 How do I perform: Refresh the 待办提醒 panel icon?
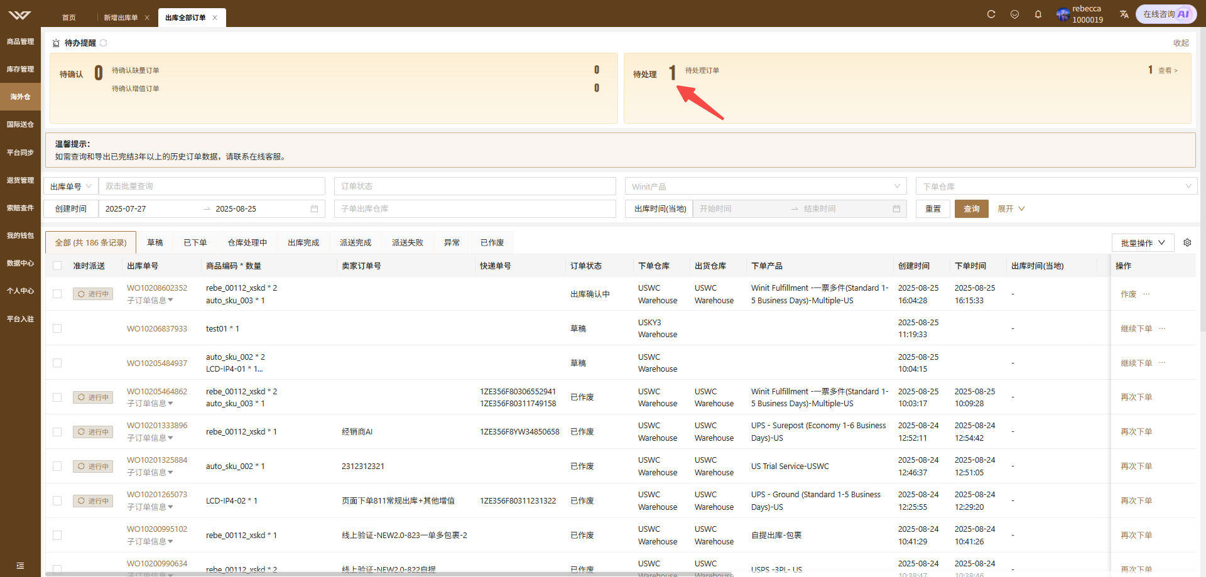coord(104,43)
